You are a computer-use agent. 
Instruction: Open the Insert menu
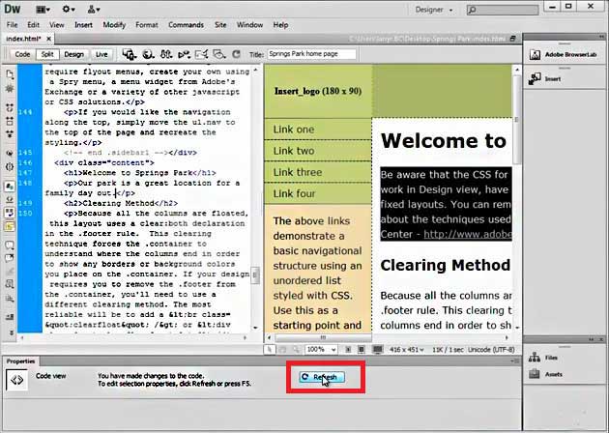coord(83,25)
